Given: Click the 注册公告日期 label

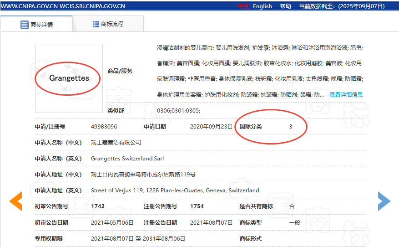Looking at the screenshot, I should [160, 222].
